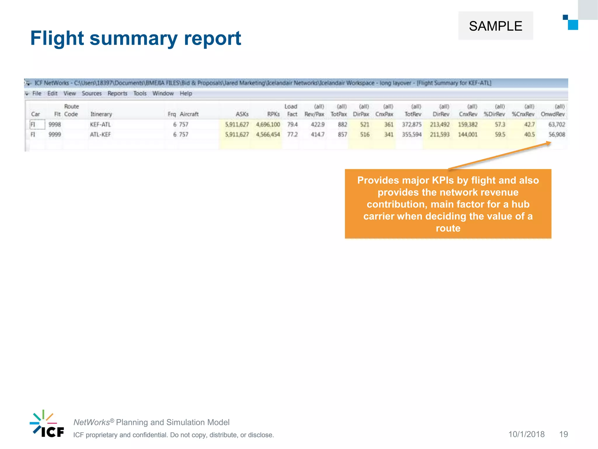Open the Sources menu
Viewport: 598px width, 449px height.
point(91,94)
